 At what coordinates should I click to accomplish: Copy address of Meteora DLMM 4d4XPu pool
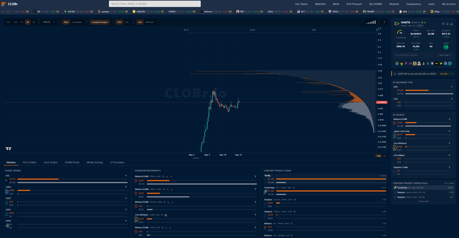pos(163,189)
